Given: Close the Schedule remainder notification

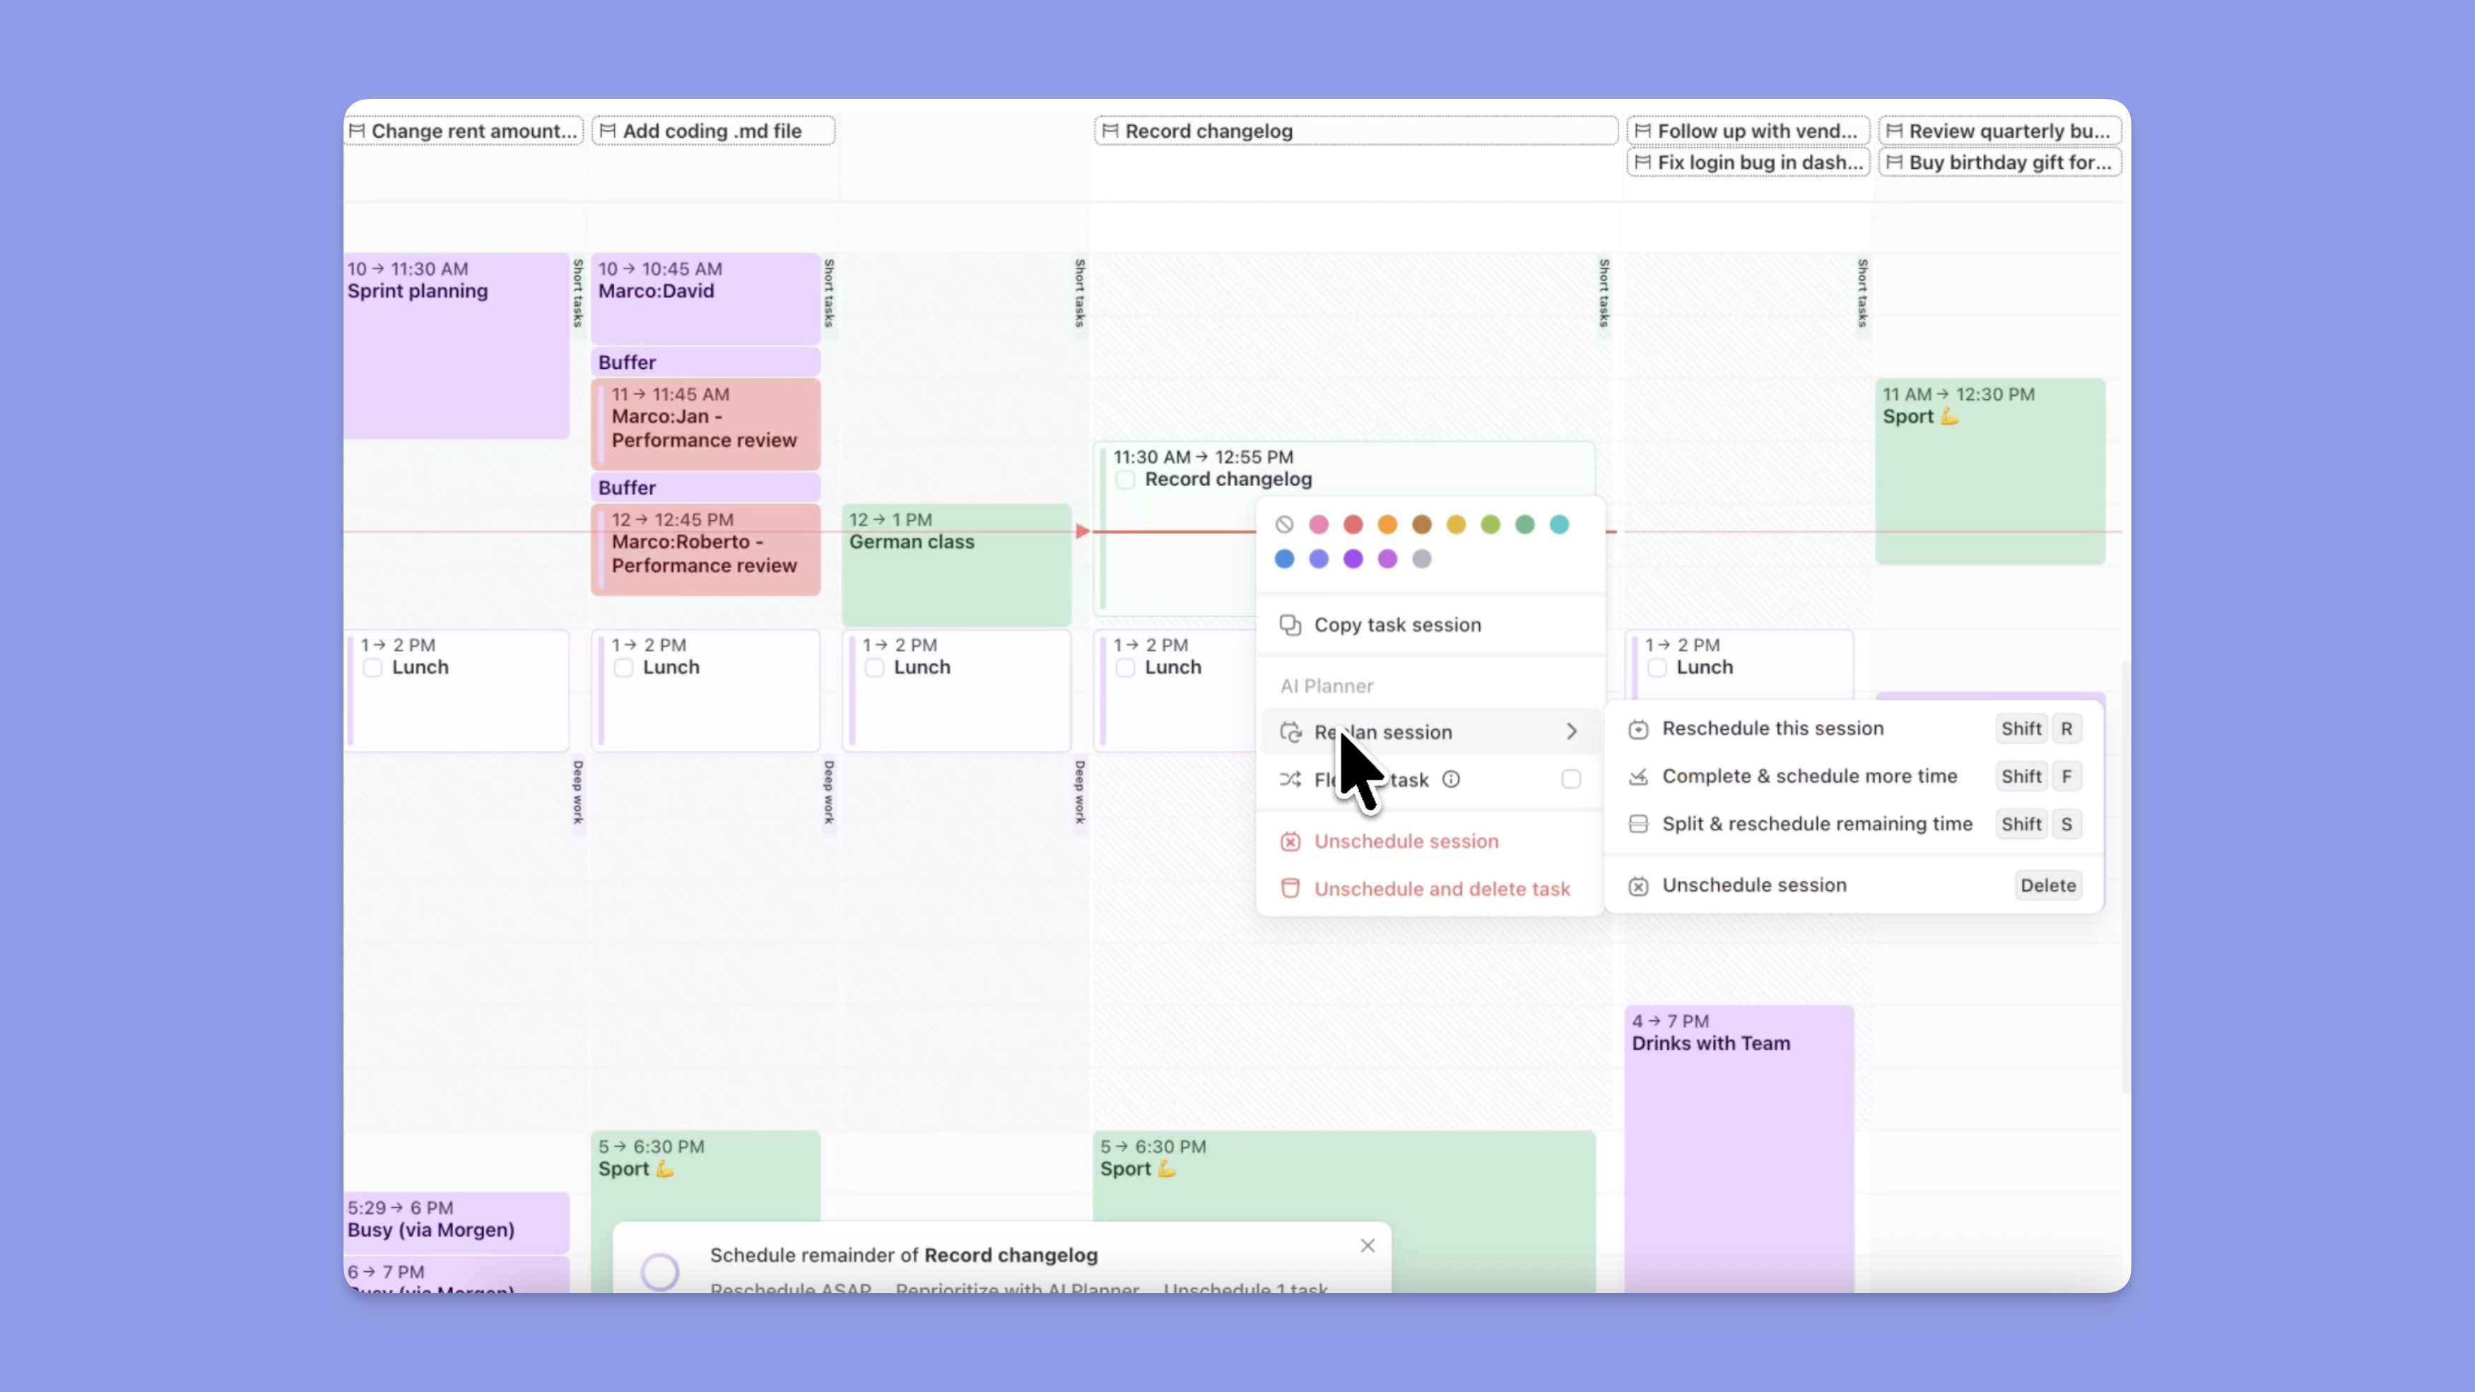Looking at the screenshot, I should coord(1368,1246).
